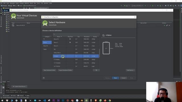Select the Tablet category
This screenshot has width=182, height=102.
(x=47, y=49)
